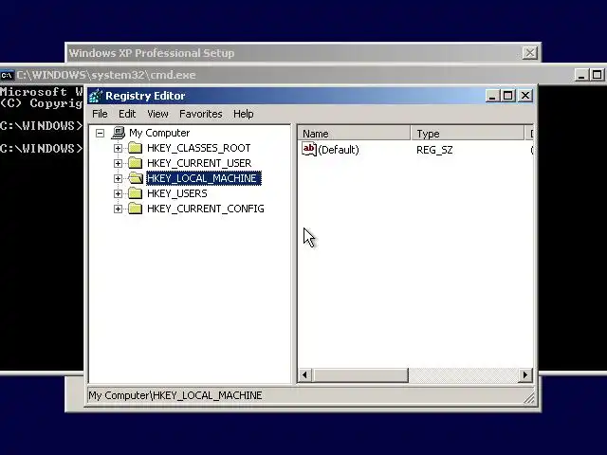Open the File menu in Registry Editor
Viewport: 607px width, 455px height.
pos(100,114)
